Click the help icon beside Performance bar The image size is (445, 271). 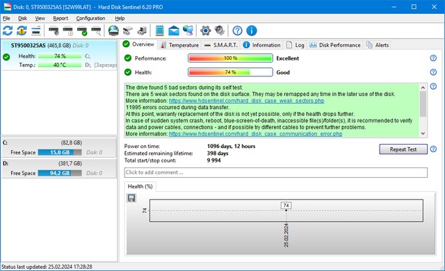pyautogui.click(x=433, y=58)
